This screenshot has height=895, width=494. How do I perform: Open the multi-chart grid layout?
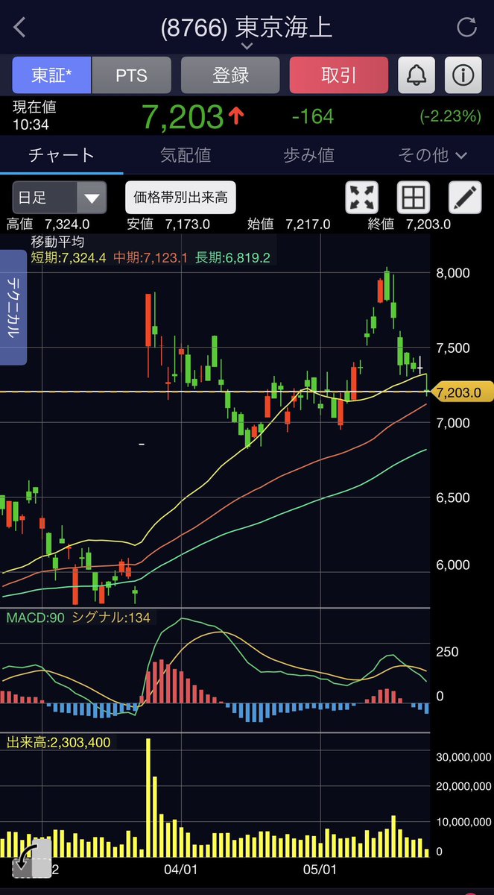point(414,198)
